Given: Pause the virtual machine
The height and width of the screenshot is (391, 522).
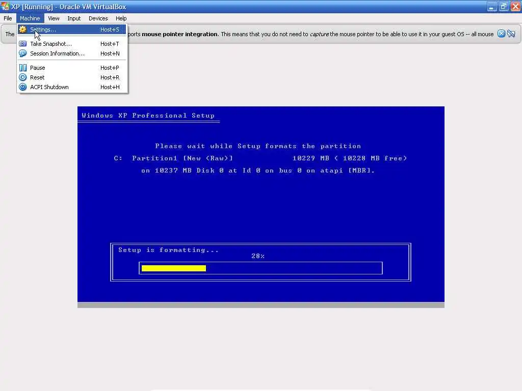Looking at the screenshot, I should (72, 68).
